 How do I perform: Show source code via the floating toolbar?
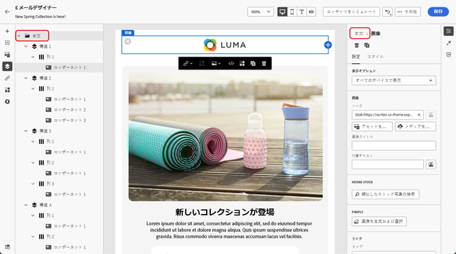pyautogui.click(x=231, y=63)
